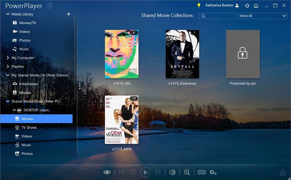Open the v1519_Download Skyfall collection
291x180 pixels.
[182, 54]
